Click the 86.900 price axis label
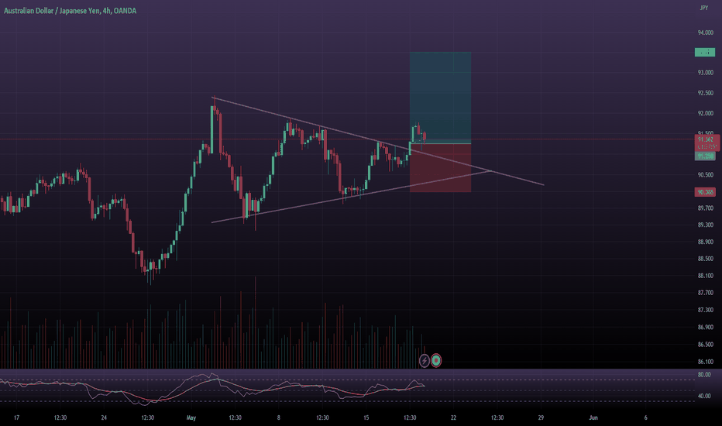This screenshot has width=722, height=426. pyautogui.click(x=706, y=327)
